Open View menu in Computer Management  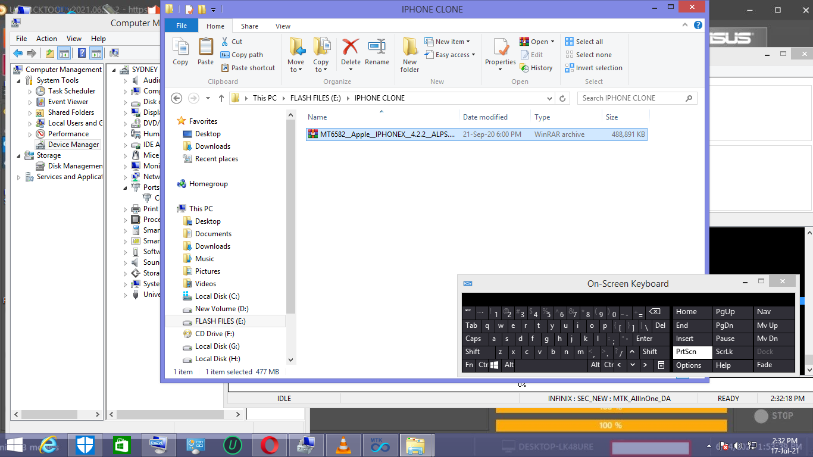74,38
